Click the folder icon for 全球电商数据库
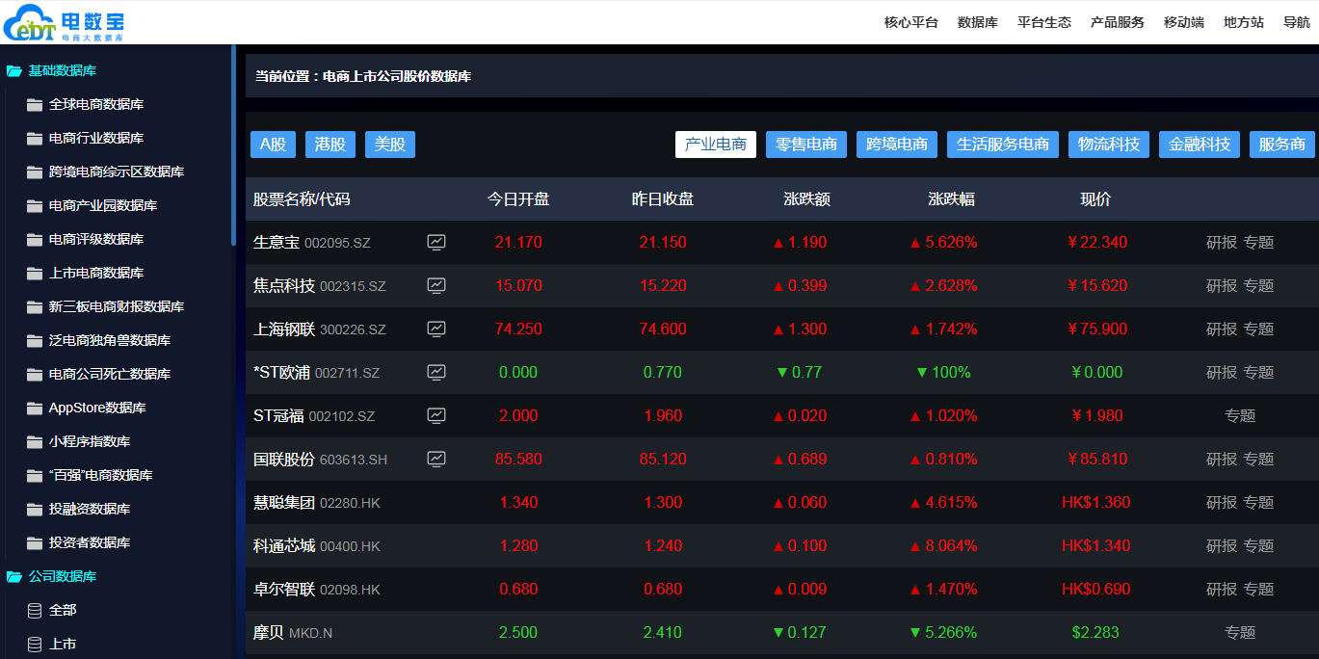Viewport: 1319px width, 659px height. [x=35, y=104]
